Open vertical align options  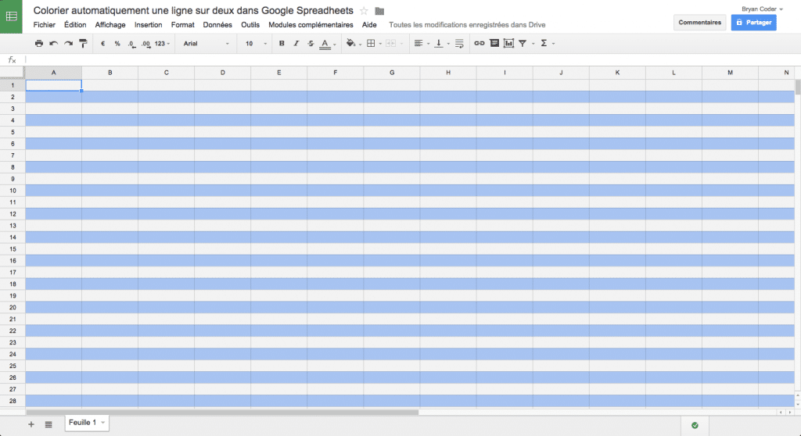click(441, 44)
